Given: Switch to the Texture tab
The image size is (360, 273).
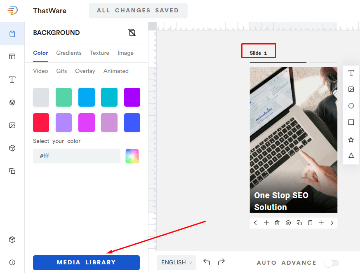Looking at the screenshot, I should [x=99, y=53].
